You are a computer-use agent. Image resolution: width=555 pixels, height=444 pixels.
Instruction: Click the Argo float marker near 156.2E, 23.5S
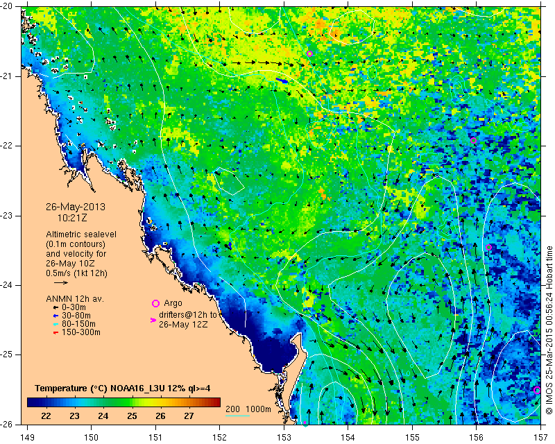point(488,247)
